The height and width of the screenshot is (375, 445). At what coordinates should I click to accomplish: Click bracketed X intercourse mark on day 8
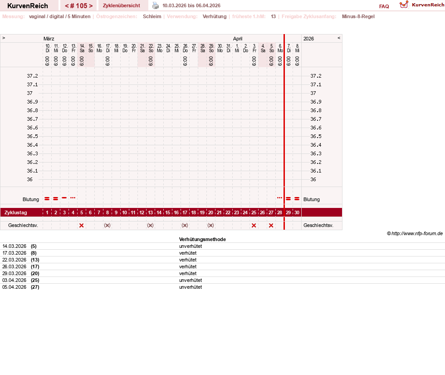pyautogui.click(x=107, y=225)
